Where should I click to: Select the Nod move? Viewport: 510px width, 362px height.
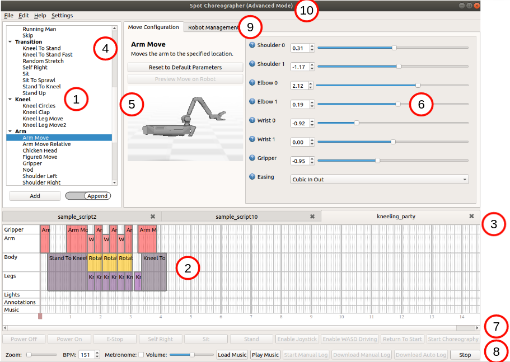tap(27, 170)
